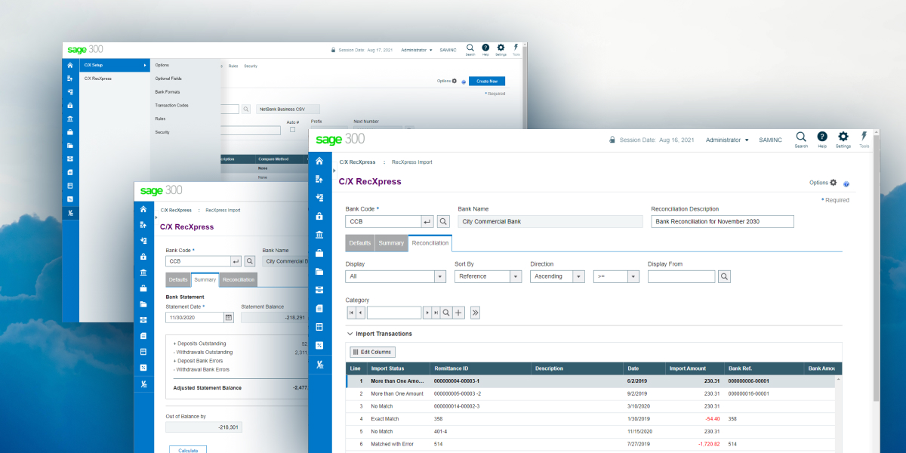Switch to the Summary tab in the front window
906x453 pixels.
[391, 243]
